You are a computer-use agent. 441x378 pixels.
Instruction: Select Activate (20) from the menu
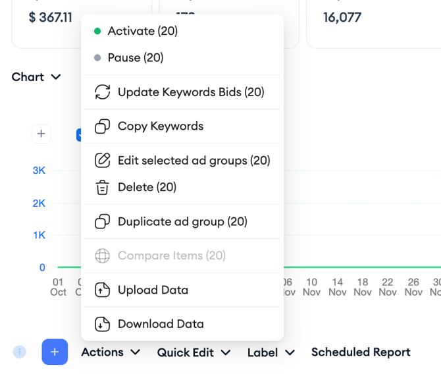(x=142, y=31)
